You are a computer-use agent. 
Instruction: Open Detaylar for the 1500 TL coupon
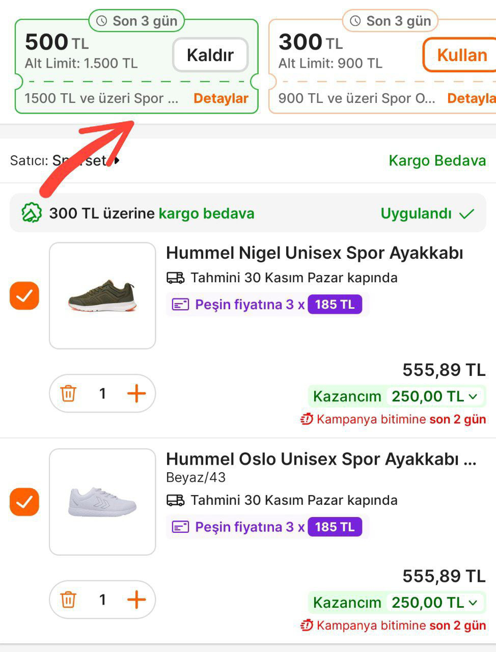(222, 98)
